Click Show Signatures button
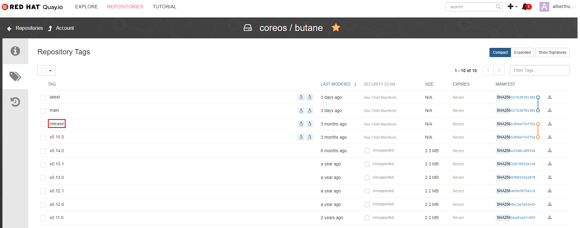The height and width of the screenshot is (228, 580). coord(552,52)
